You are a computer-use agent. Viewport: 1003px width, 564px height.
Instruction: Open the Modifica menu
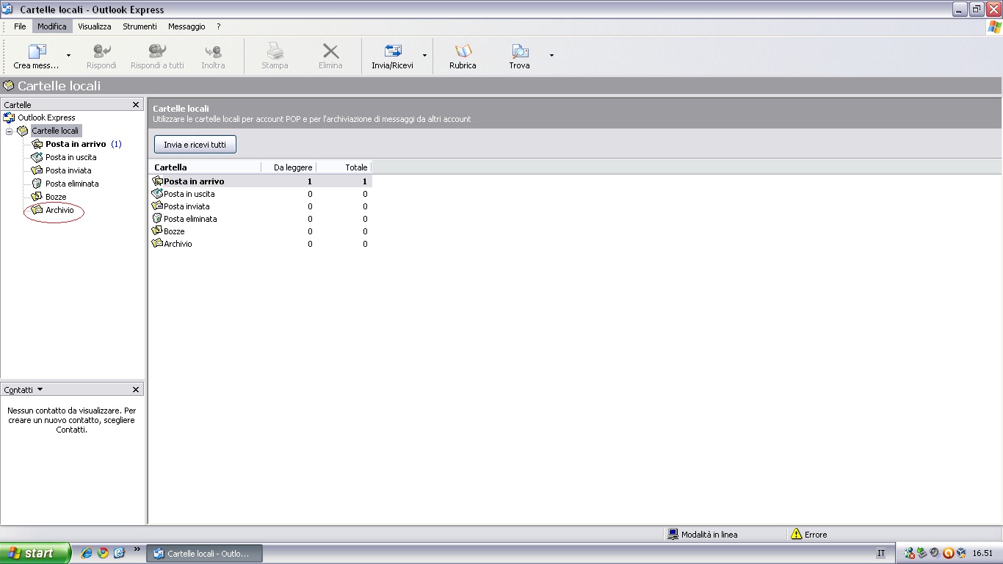(x=52, y=26)
